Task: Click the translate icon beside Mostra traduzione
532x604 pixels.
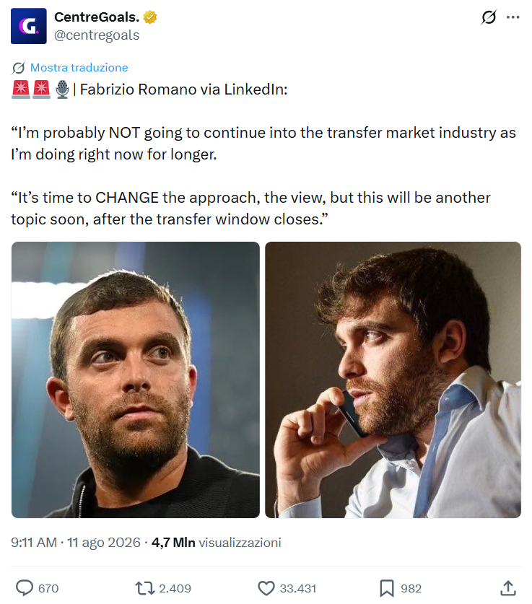Action: tap(18, 68)
